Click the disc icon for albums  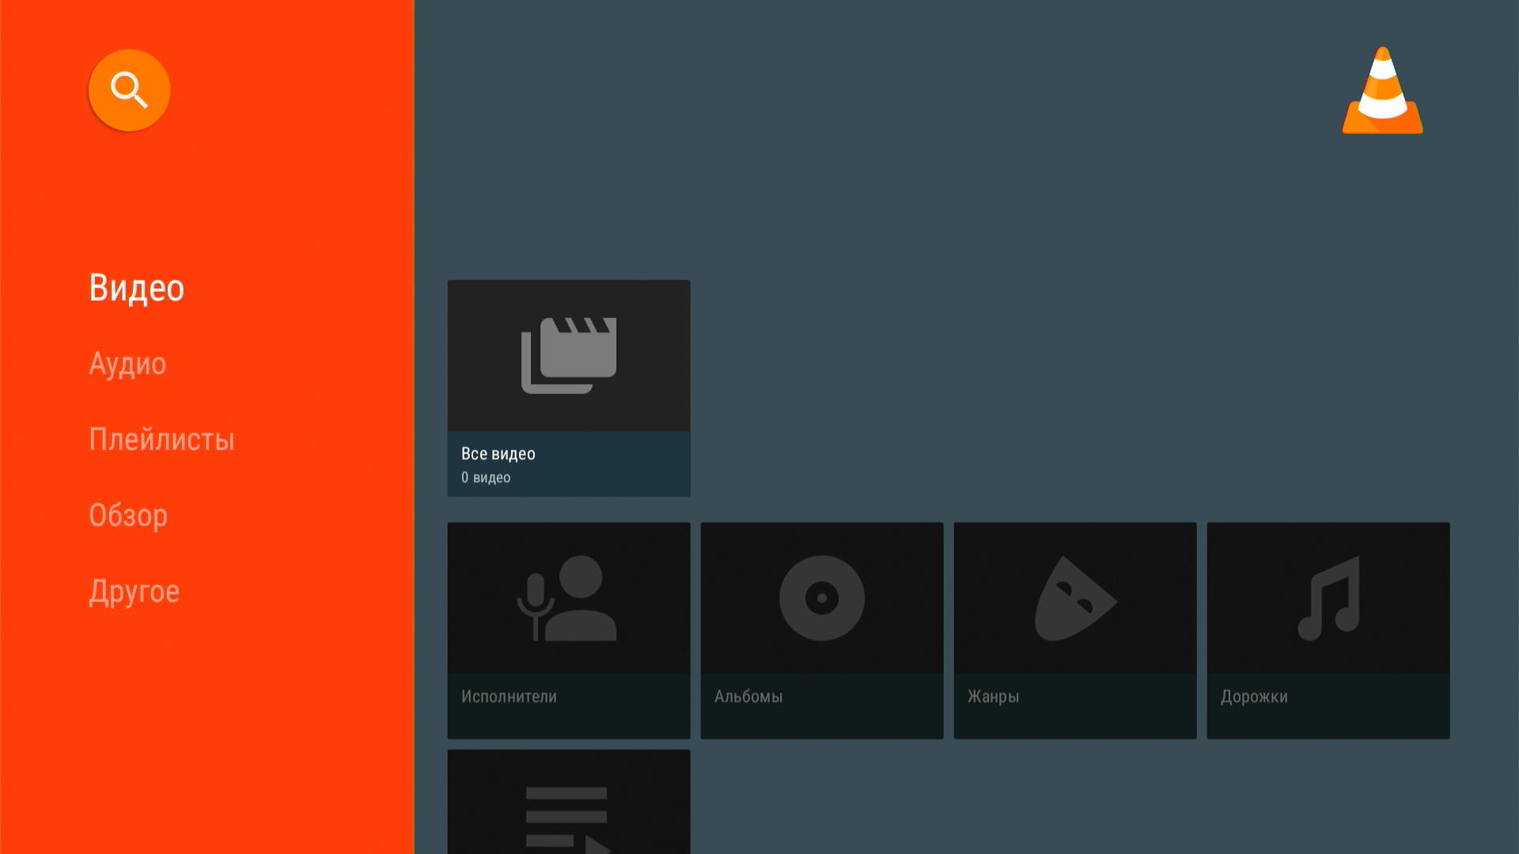pyautogui.click(x=821, y=598)
